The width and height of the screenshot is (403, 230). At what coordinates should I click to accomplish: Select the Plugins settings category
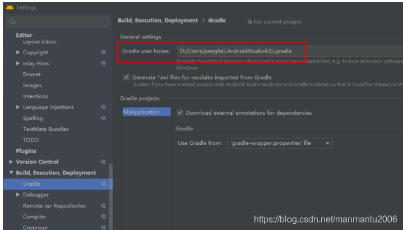coord(26,151)
